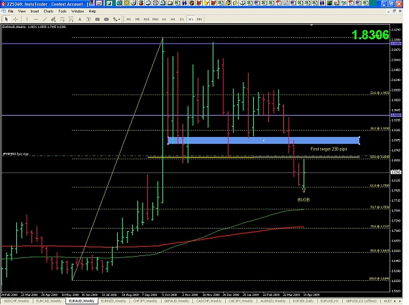Open the Insert menu
The image size is (409, 305).
click(x=35, y=11)
